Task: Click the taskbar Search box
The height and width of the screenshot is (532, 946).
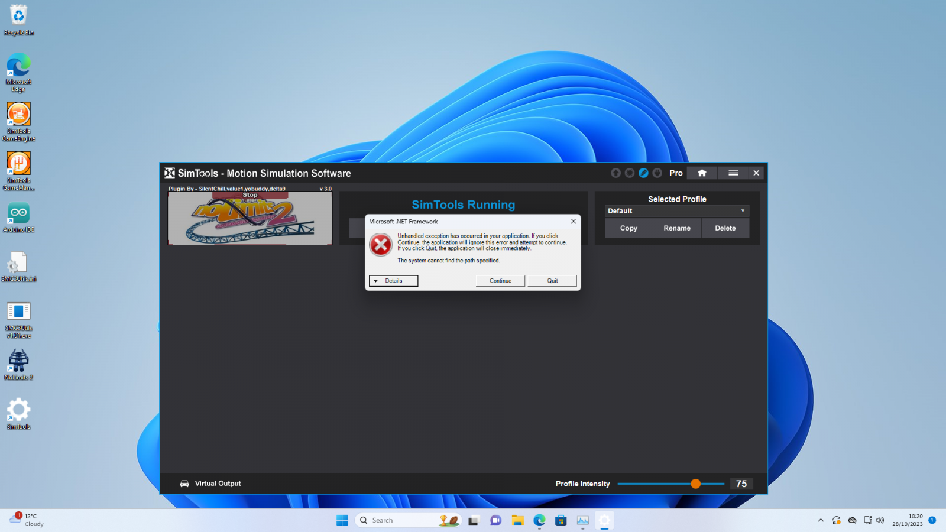Action: [x=408, y=520]
